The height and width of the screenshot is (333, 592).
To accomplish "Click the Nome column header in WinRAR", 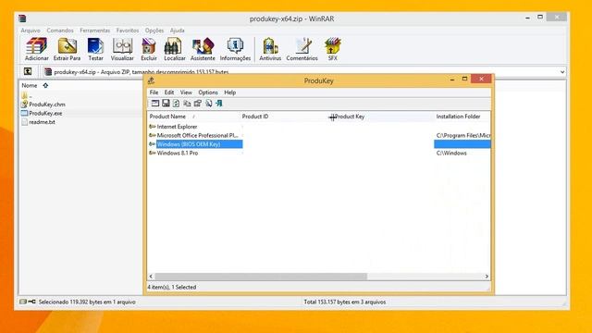I will point(30,85).
